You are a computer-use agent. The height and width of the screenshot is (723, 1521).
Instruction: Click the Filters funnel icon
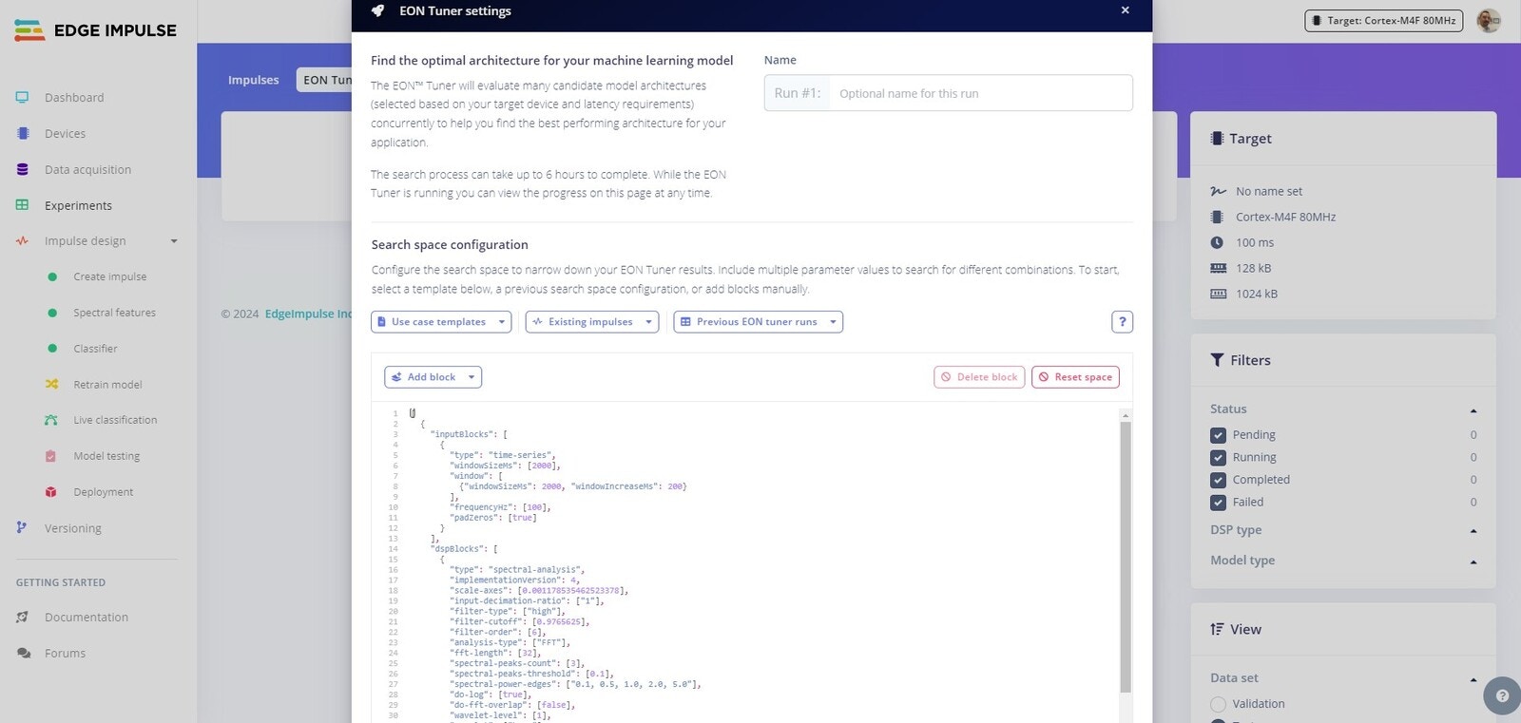pos(1217,360)
